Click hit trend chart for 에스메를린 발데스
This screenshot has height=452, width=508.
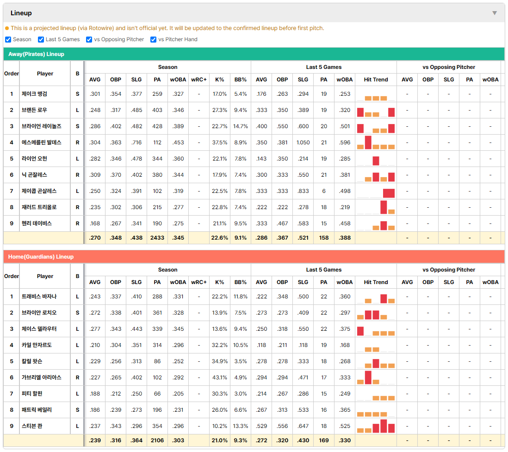coord(376,142)
